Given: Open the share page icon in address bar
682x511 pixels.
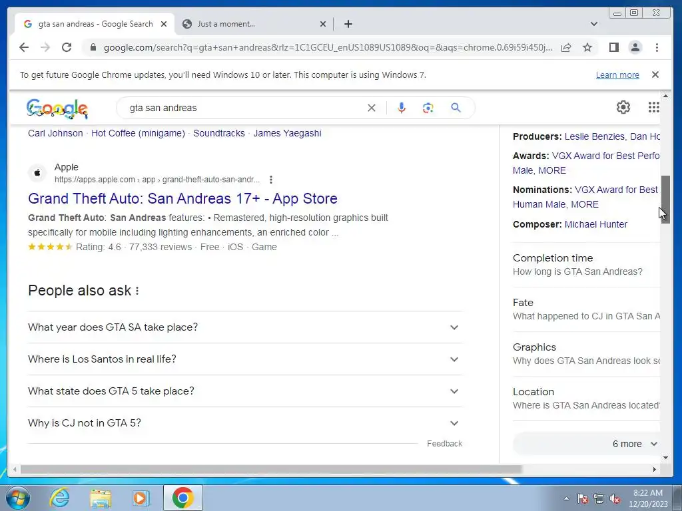Looking at the screenshot, I should pyautogui.click(x=566, y=47).
